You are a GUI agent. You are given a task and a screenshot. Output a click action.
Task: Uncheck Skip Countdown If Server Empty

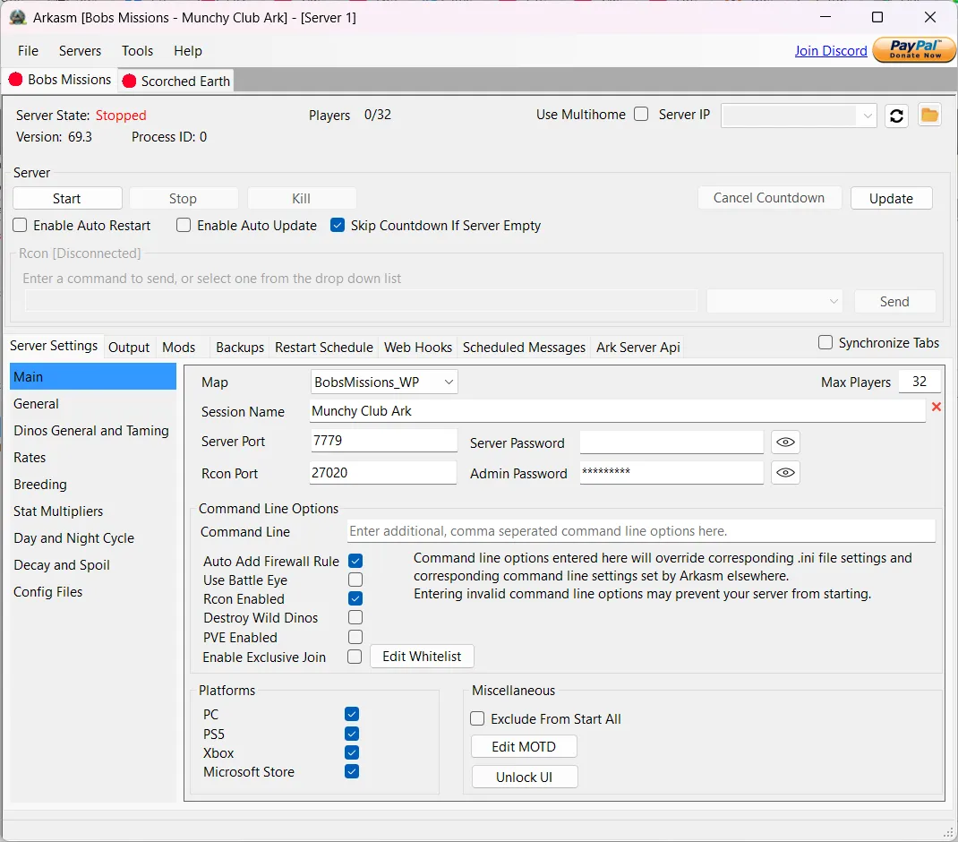click(x=338, y=225)
